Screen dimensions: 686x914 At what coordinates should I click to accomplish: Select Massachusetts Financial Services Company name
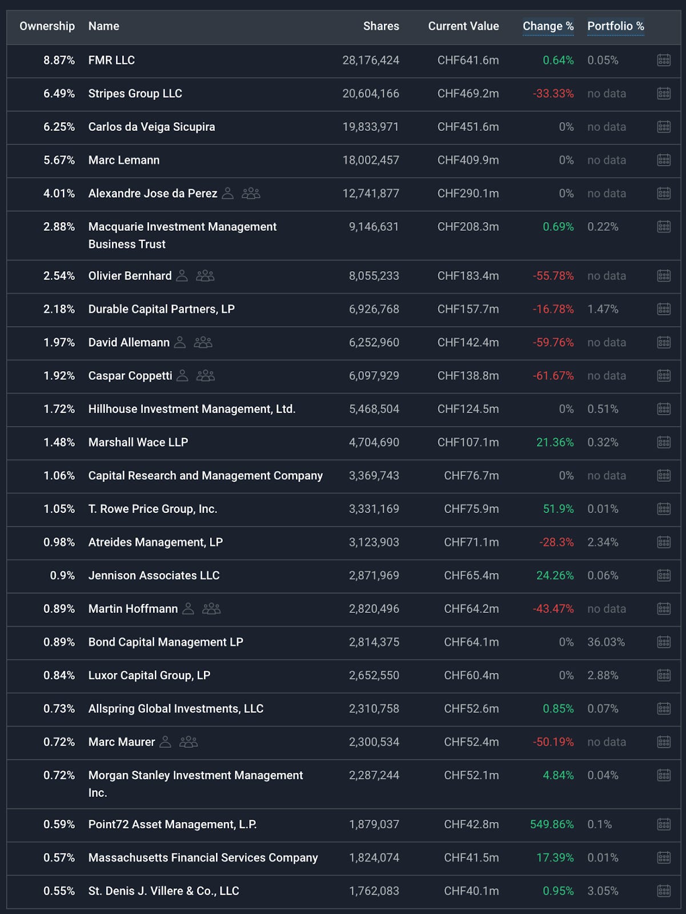coord(203,857)
